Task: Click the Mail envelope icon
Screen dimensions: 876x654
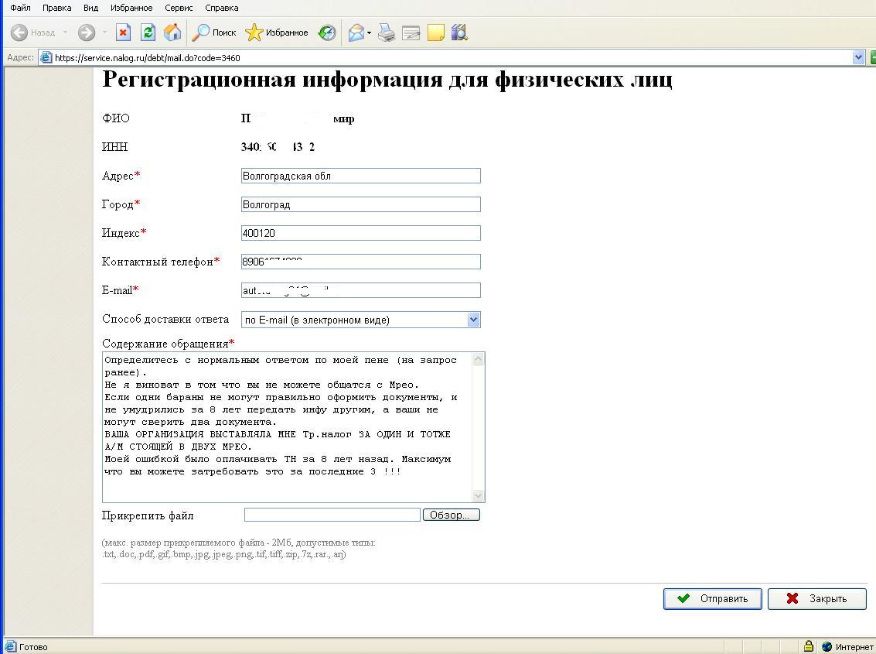Action: click(x=356, y=33)
